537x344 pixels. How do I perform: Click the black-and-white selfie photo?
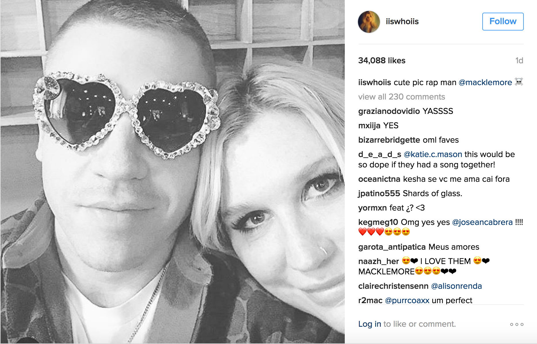[172, 172]
